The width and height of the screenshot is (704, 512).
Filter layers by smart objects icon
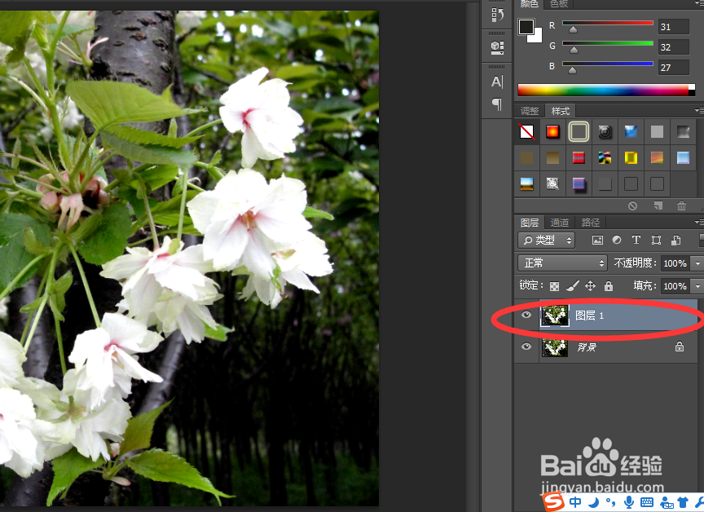tap(675, 241)
